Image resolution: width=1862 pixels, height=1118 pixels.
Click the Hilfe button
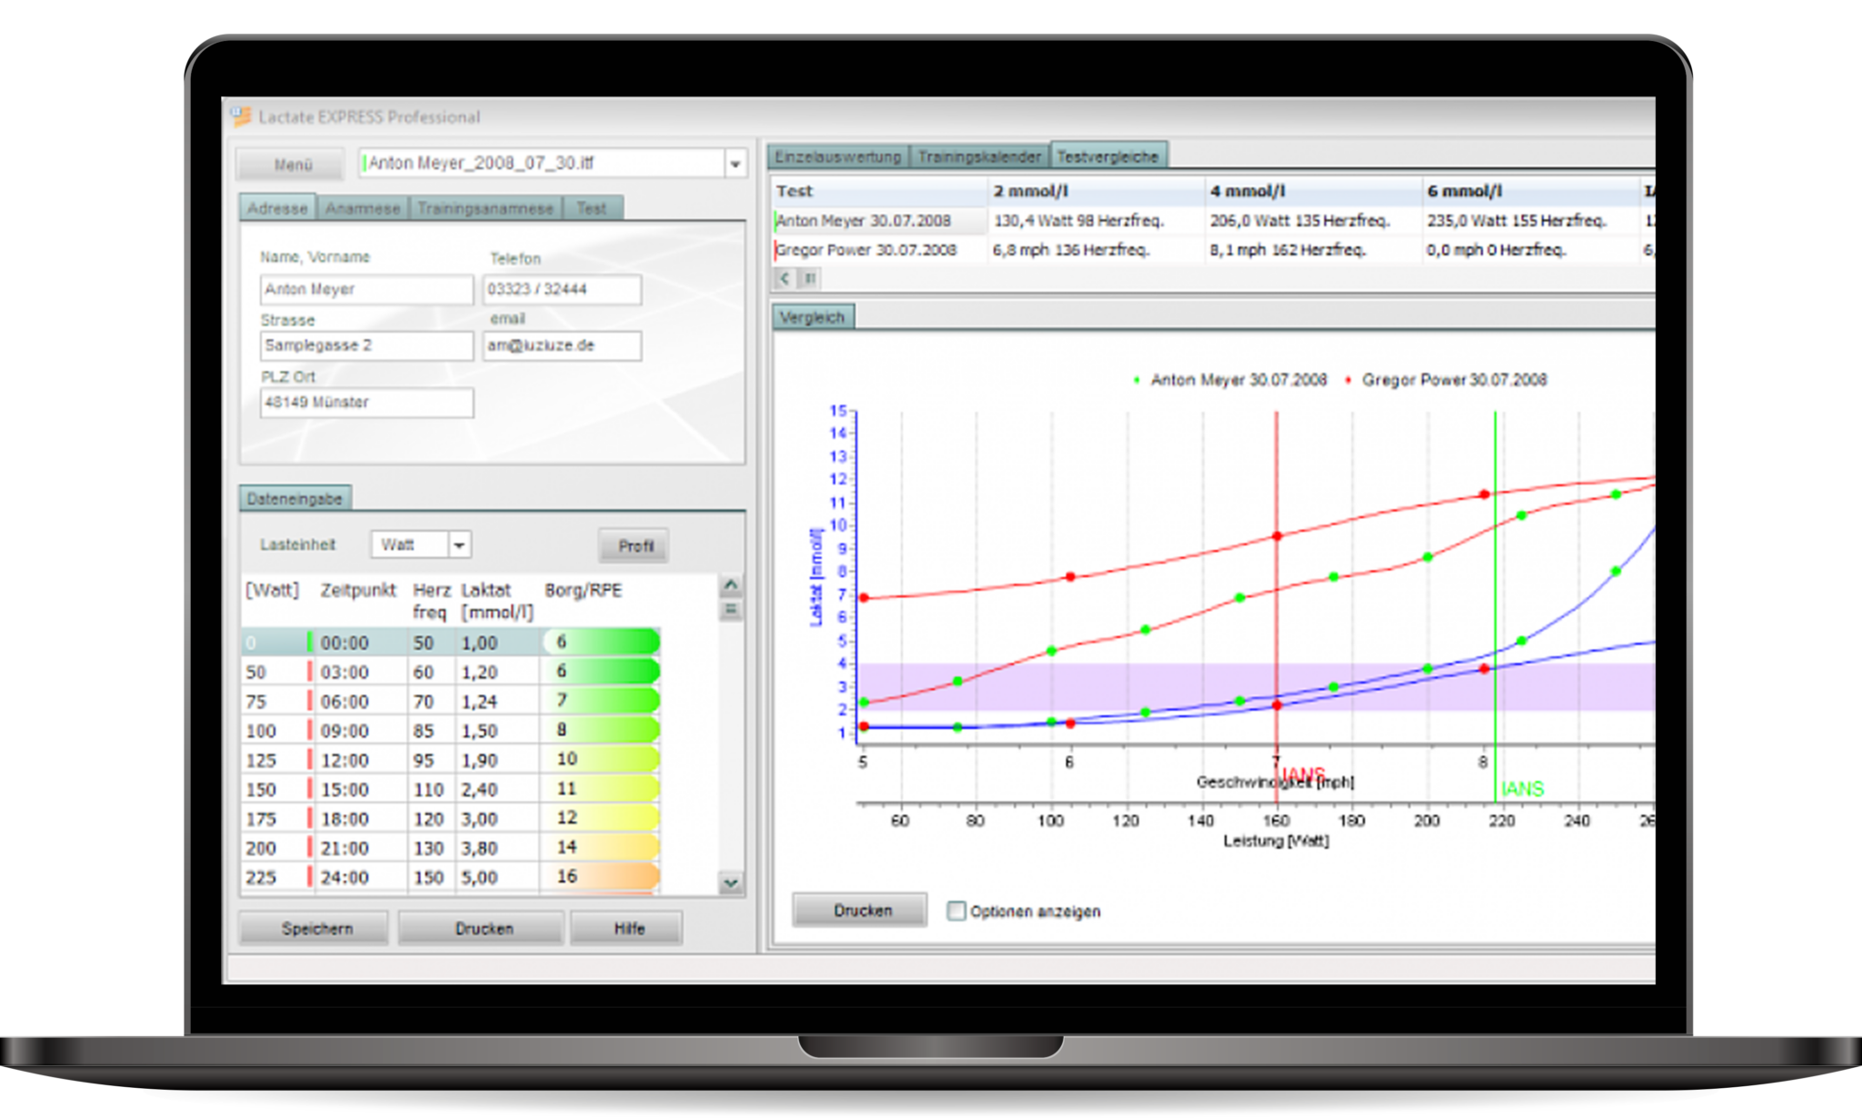pos(626,928)
